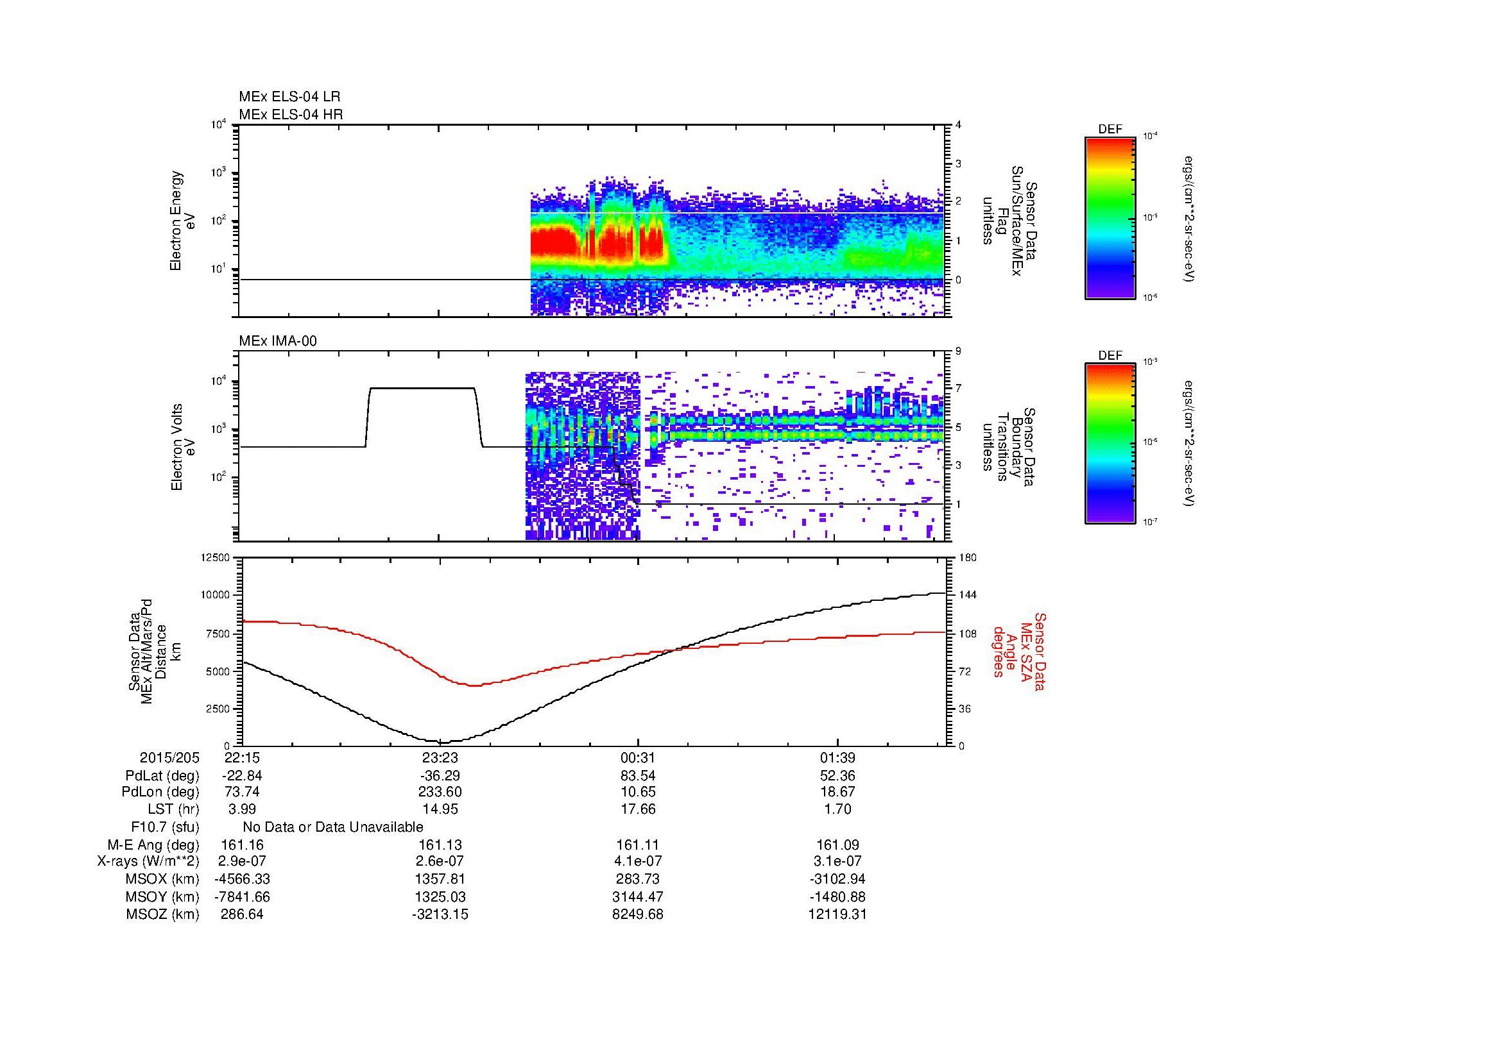Click the red 'MEx SZA Angle' axis label

click(x=1018, y=653)
